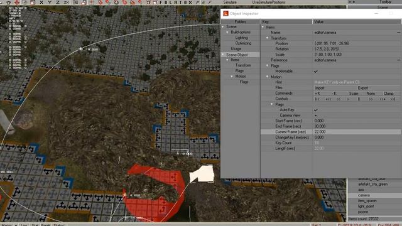The image size is (402, 226).
Task: Edit the Position value field
Action: coord(356,43)
